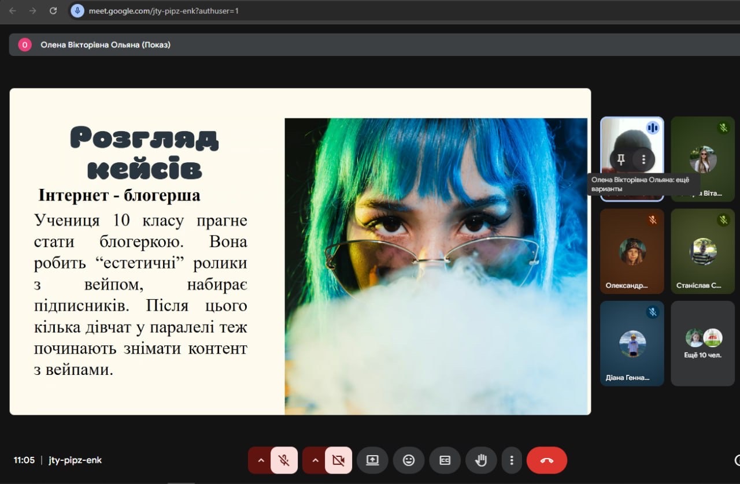The height and width of the screenshot is (484, 740).
Task: Open the 'Ещё 10 чел.' participants tile
Action: point(702,343)
